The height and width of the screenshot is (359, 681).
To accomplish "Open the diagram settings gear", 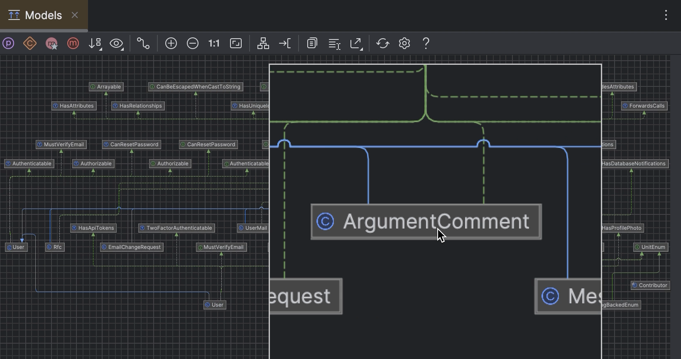I will [404, 43].
